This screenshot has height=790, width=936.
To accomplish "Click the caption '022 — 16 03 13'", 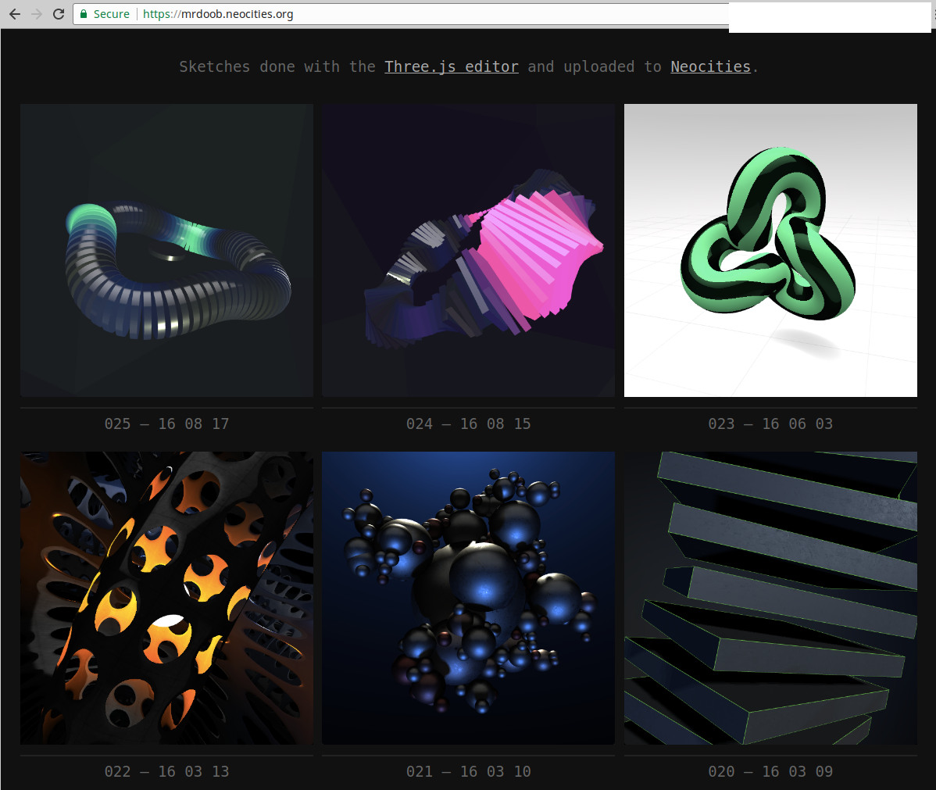I will [166, 771].
